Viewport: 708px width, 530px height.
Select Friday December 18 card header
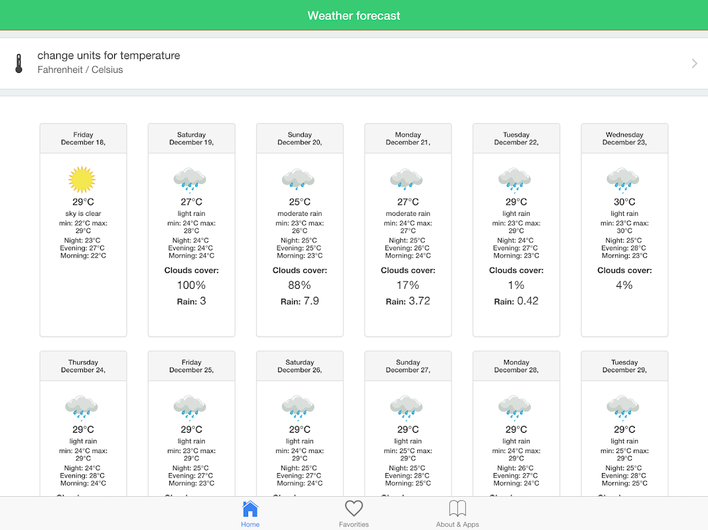[x=83, y=138]
